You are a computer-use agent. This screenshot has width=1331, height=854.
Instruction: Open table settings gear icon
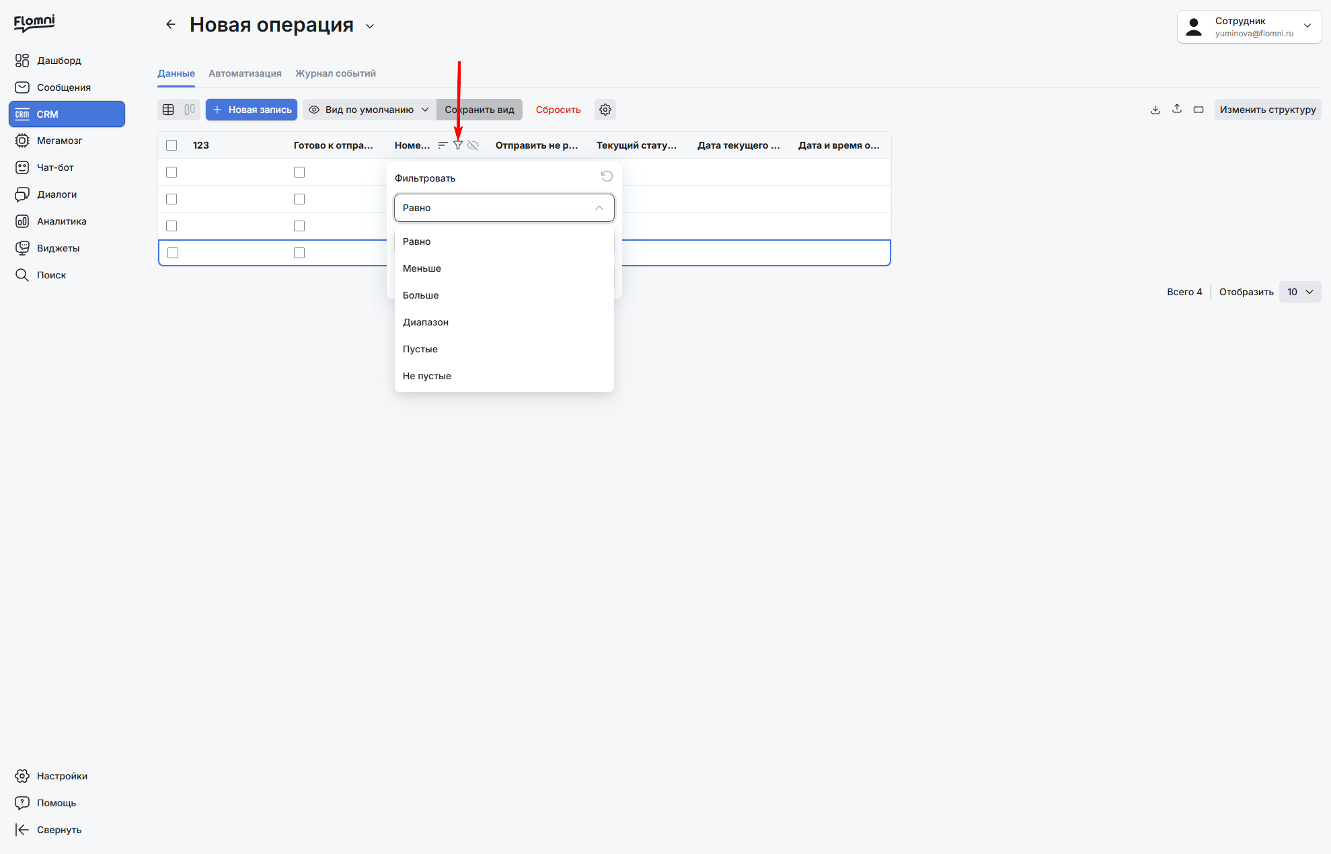605,110
